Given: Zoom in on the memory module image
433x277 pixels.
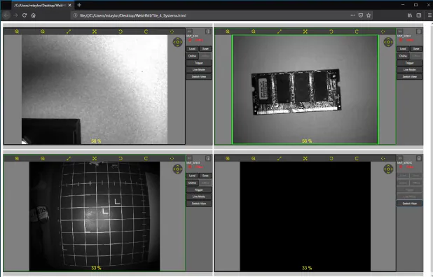Looking at the screenshot, I should click(228, 31).
